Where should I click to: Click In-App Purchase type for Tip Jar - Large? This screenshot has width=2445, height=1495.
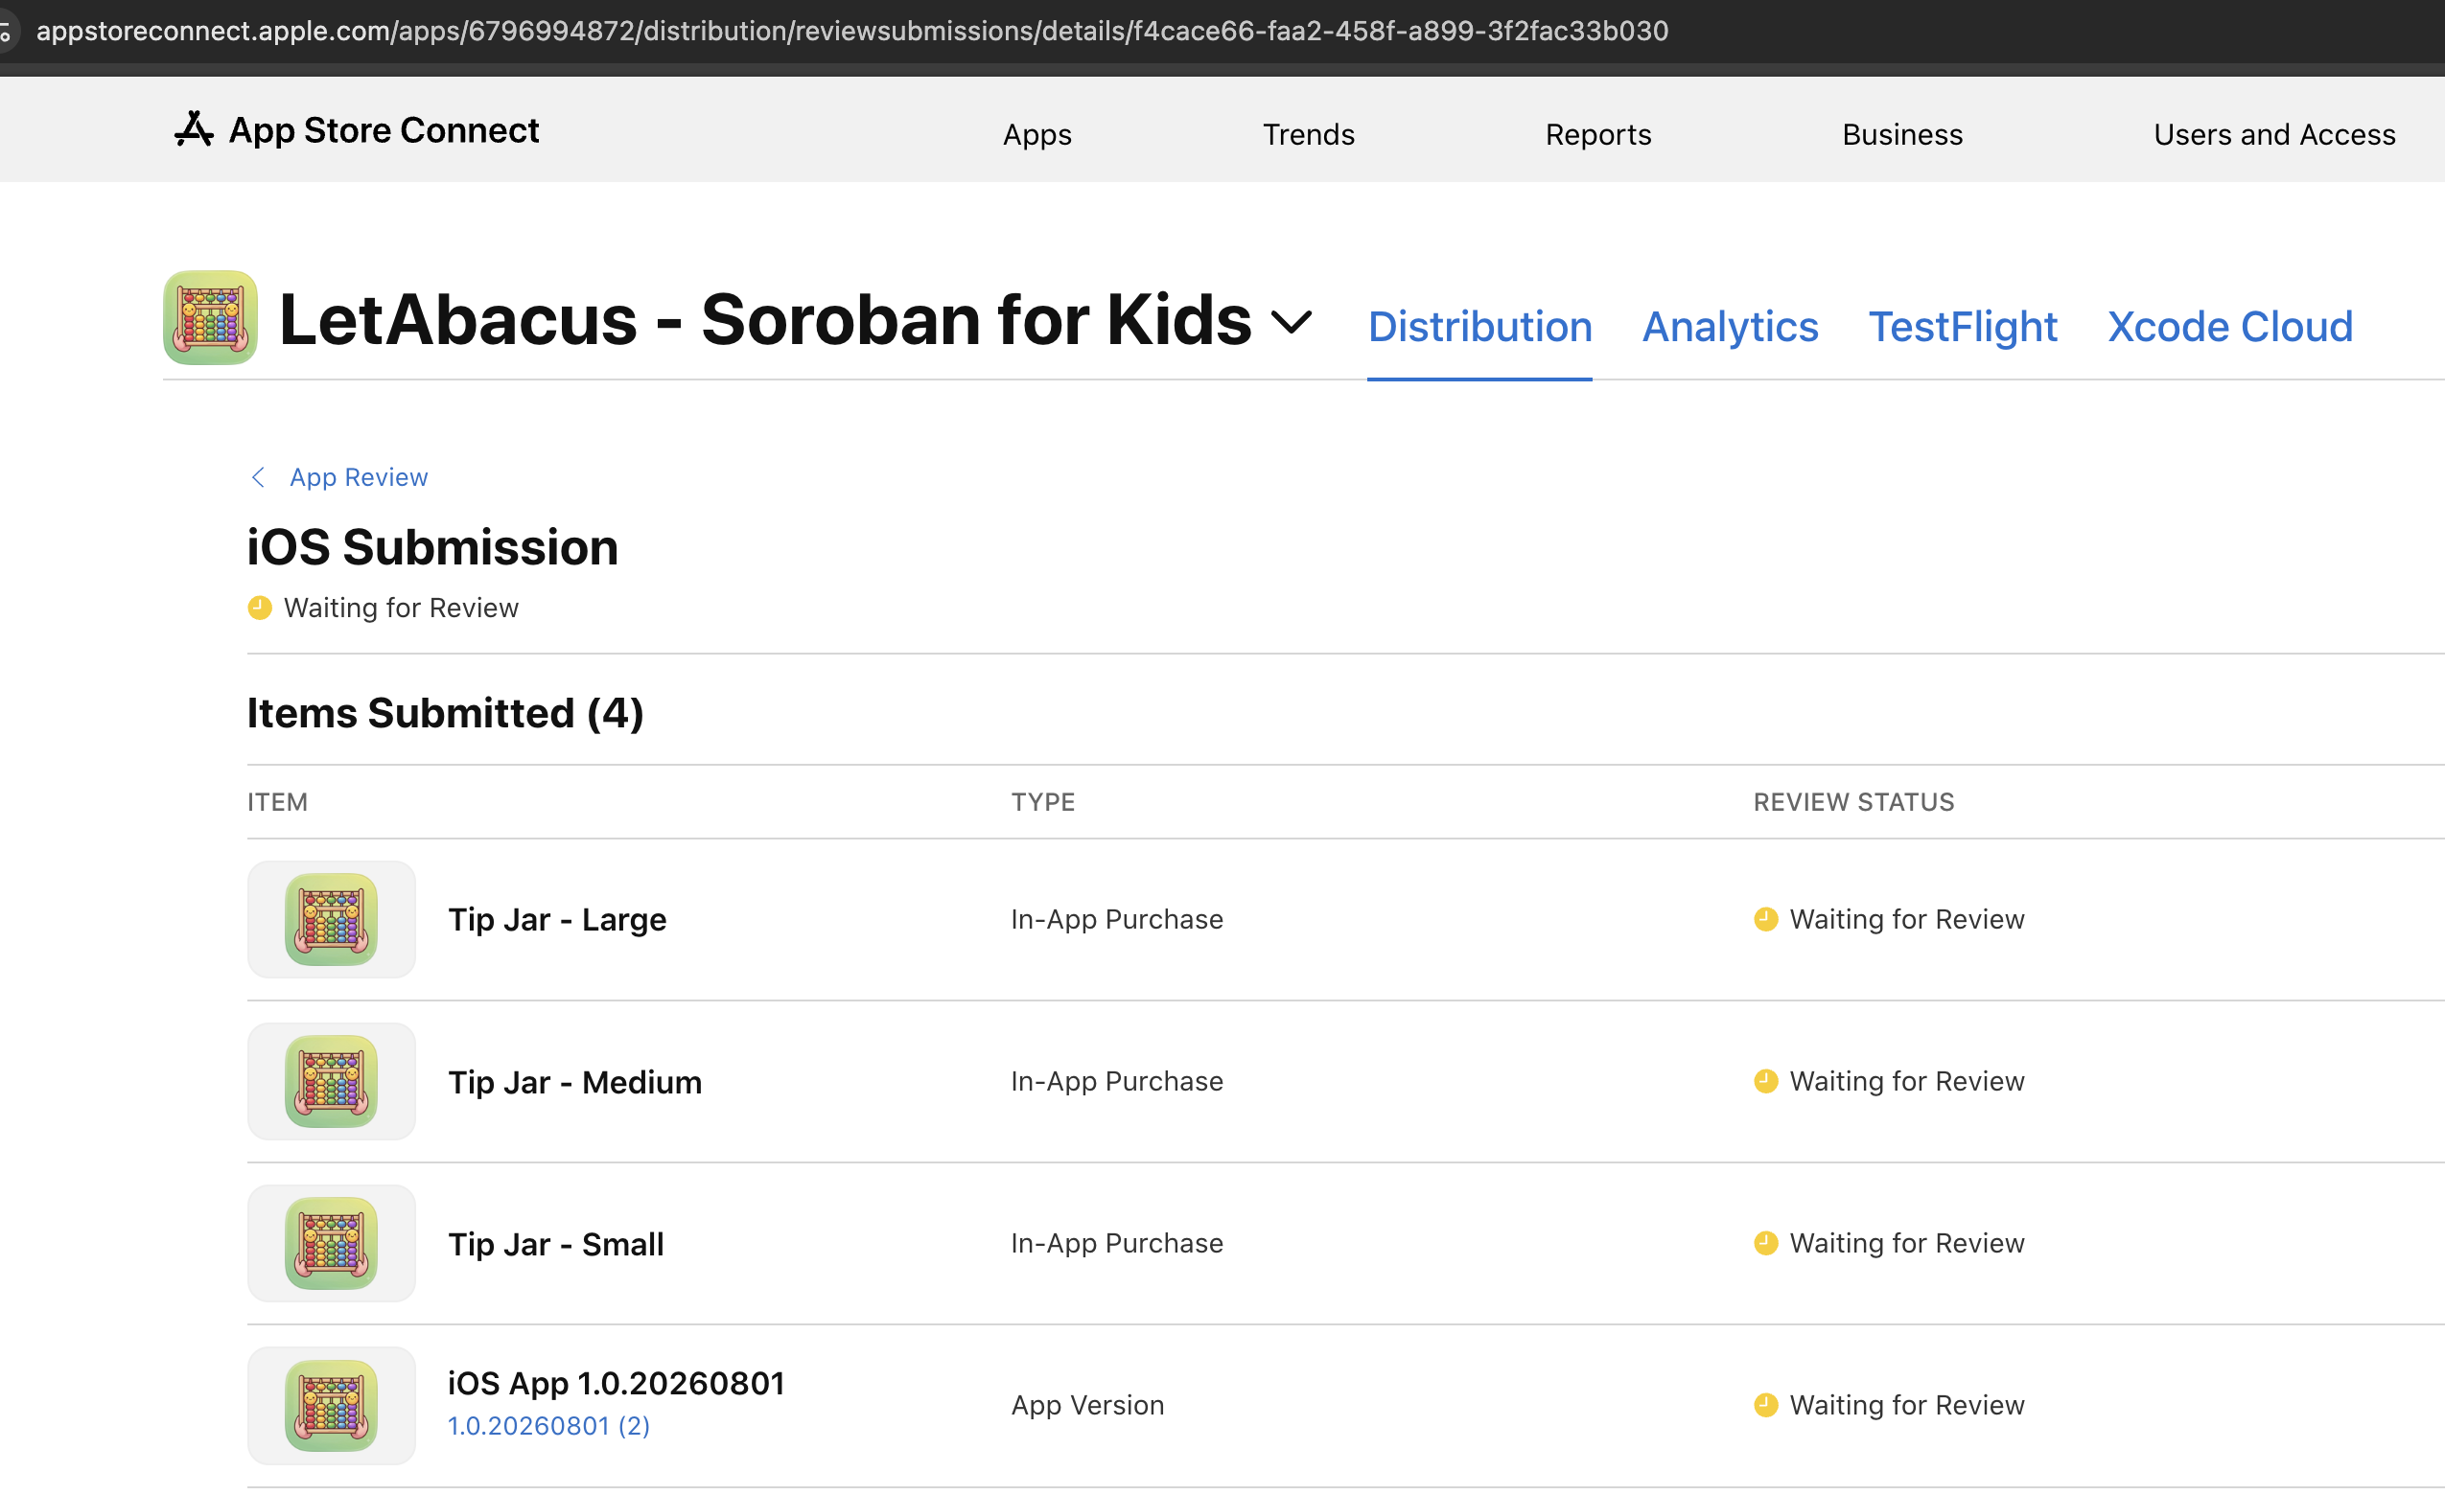click(x=1117, y=919)
